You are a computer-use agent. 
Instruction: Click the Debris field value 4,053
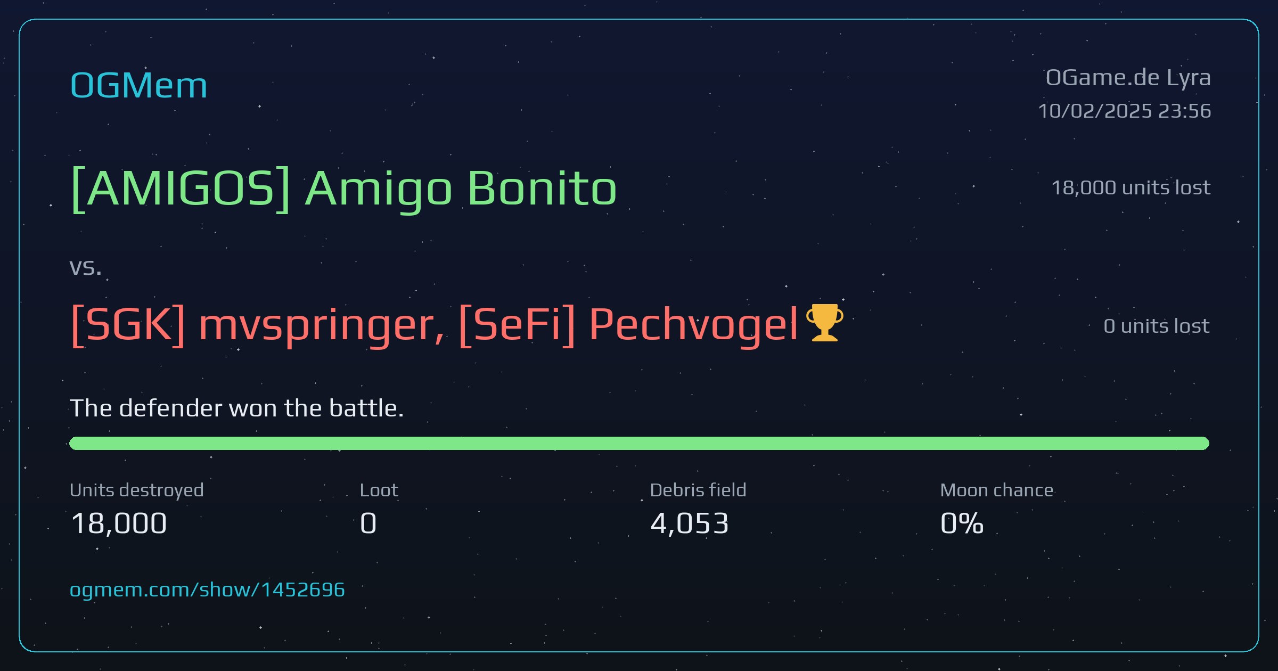(690, 523)
